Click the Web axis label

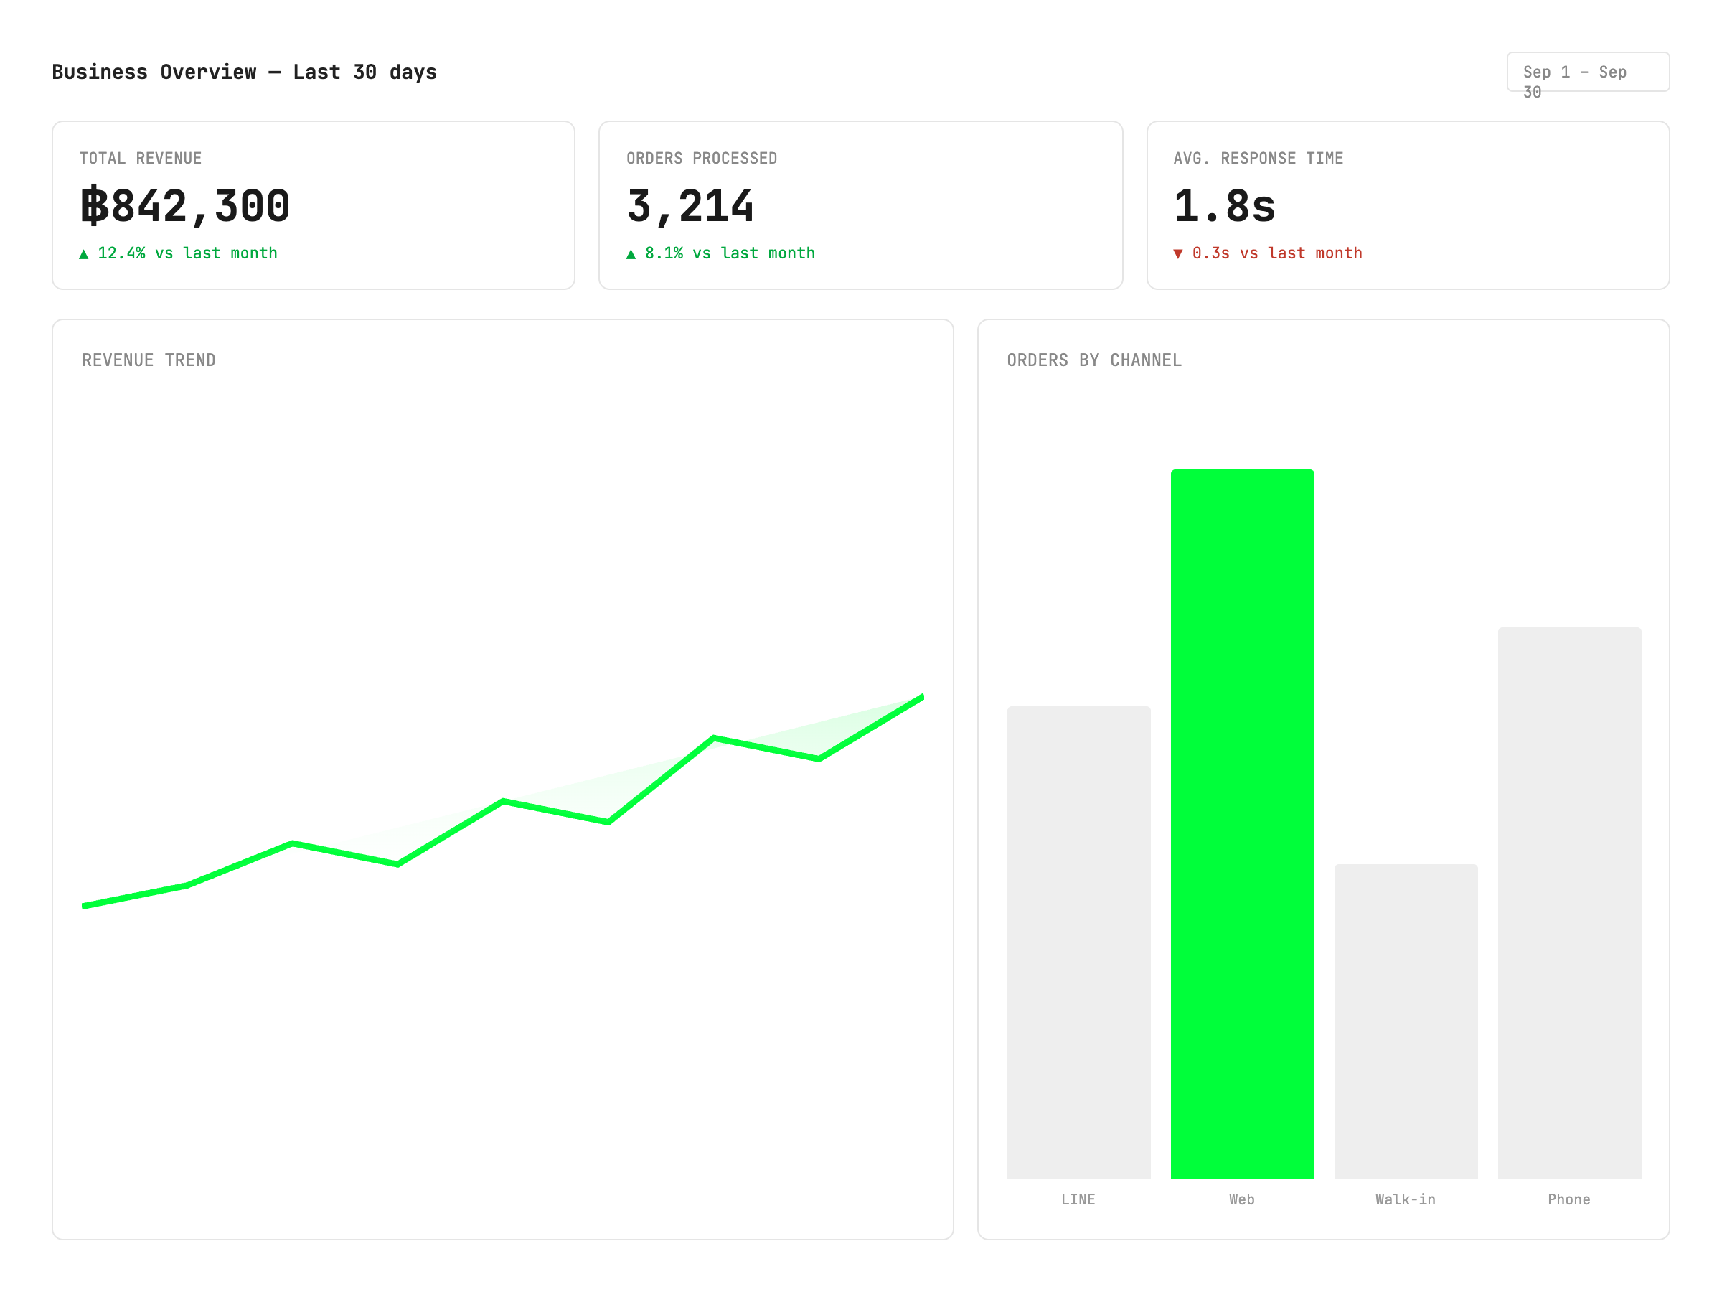1242,1199
